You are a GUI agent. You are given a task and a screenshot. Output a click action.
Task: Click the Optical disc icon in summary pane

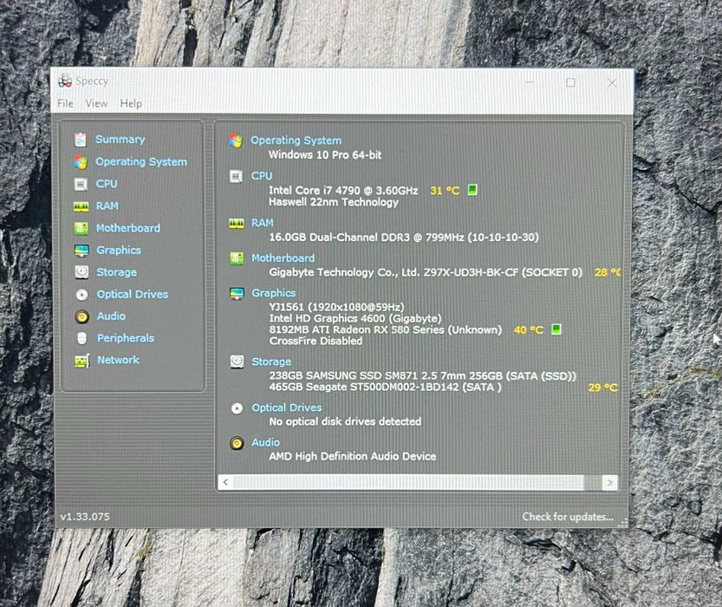coord(237,408)
